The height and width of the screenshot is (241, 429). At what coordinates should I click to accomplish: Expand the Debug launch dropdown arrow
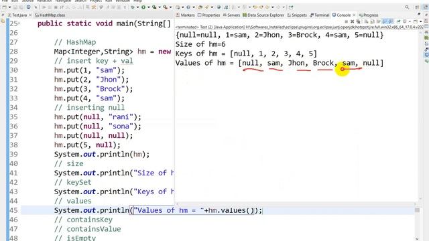click(x=137, y=7)
